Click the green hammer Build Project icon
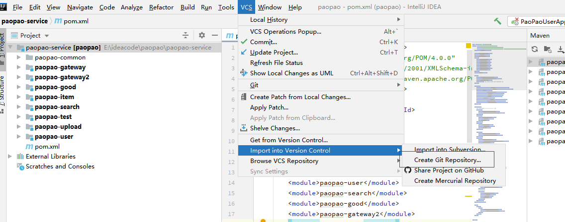The width and height of the screenshot is (565, 222). point(498,21)
